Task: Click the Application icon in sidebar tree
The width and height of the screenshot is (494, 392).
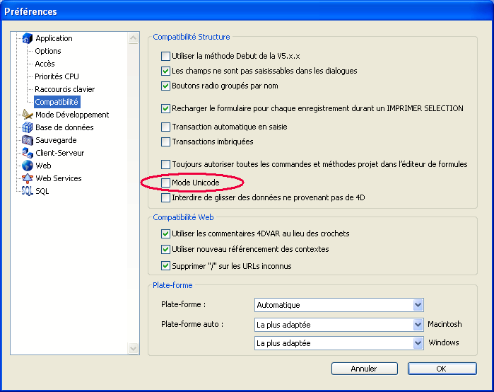Action: tap(28, 38)
